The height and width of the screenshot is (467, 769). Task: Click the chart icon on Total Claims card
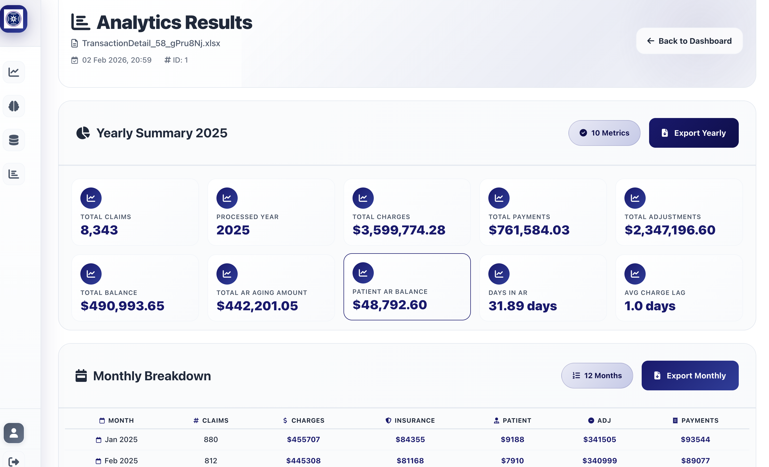[91, 198]
